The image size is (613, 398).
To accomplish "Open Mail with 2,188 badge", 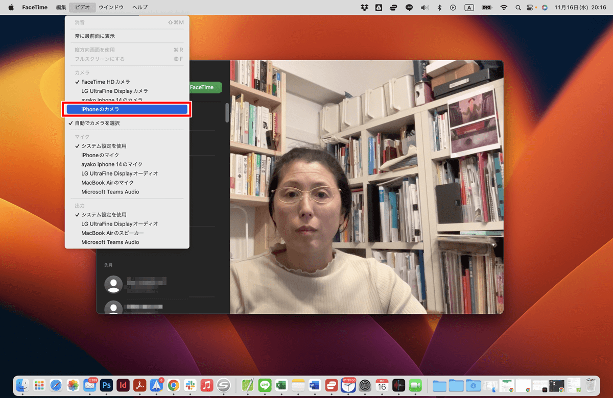I will click(x=90, y=385).
